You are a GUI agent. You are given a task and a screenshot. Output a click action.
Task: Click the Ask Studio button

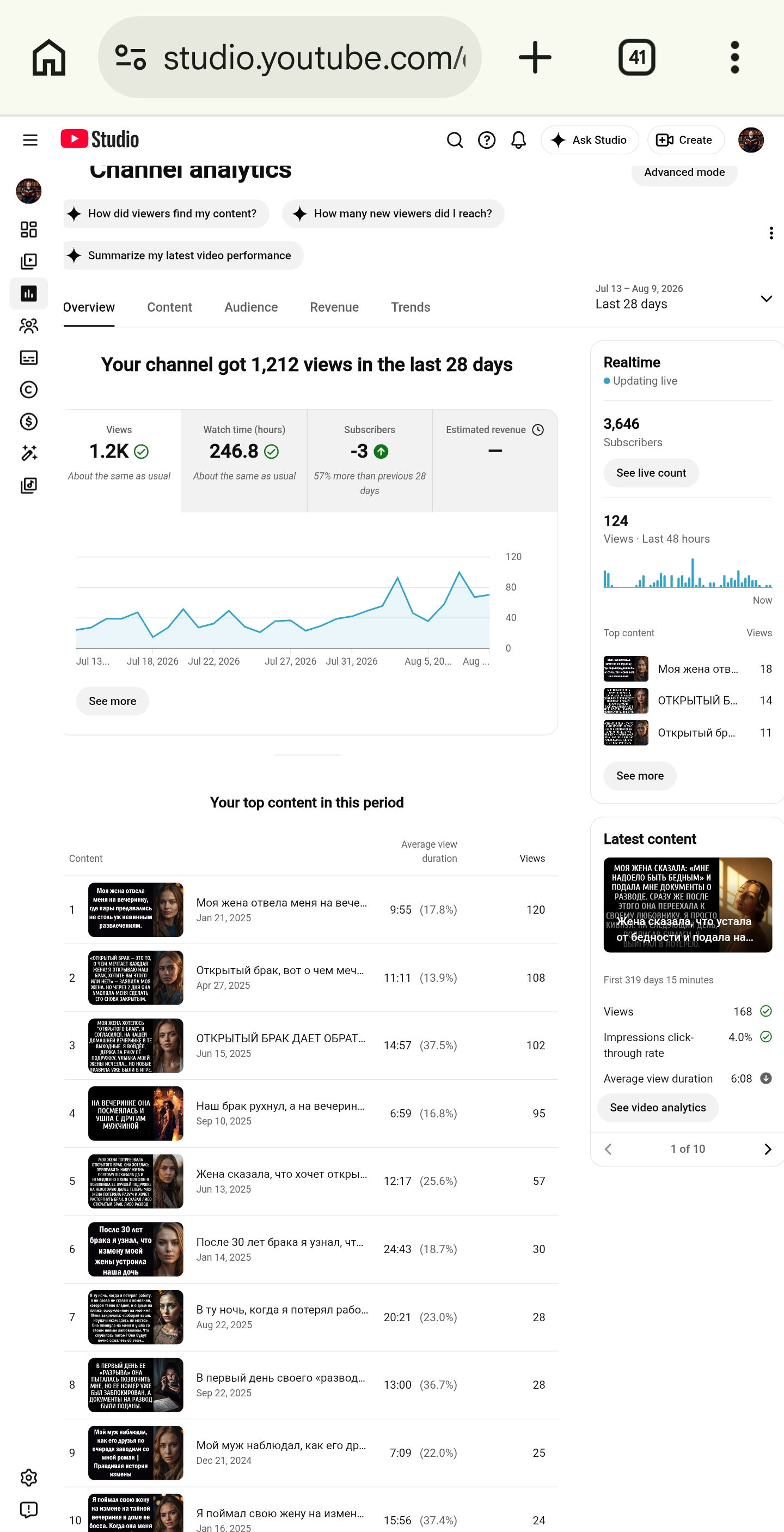(x=590, y=140)
